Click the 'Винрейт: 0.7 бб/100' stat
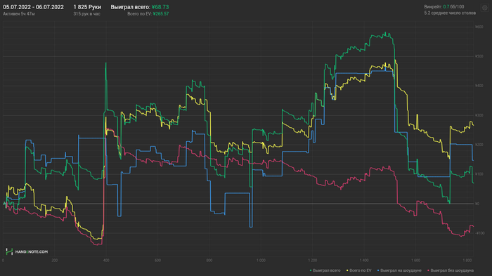The image size is (492, 276). pos(444,6)
